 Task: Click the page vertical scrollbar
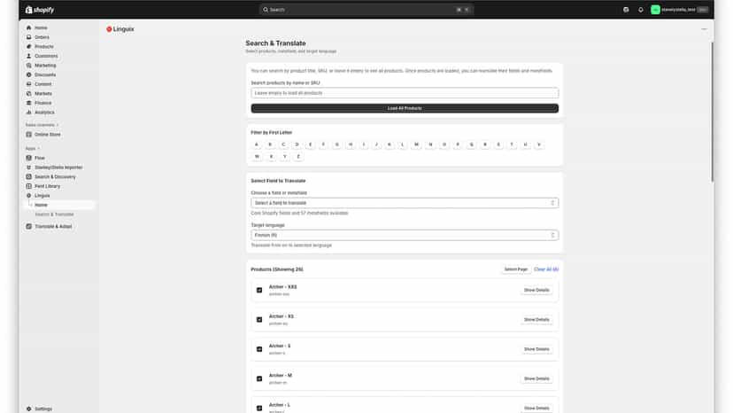pos(712,113)
